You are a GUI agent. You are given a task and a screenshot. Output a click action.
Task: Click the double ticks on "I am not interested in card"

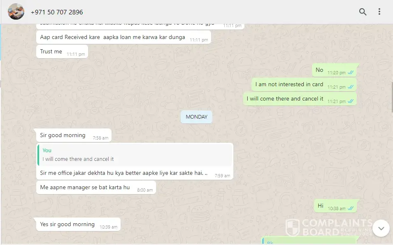[351, 87]
